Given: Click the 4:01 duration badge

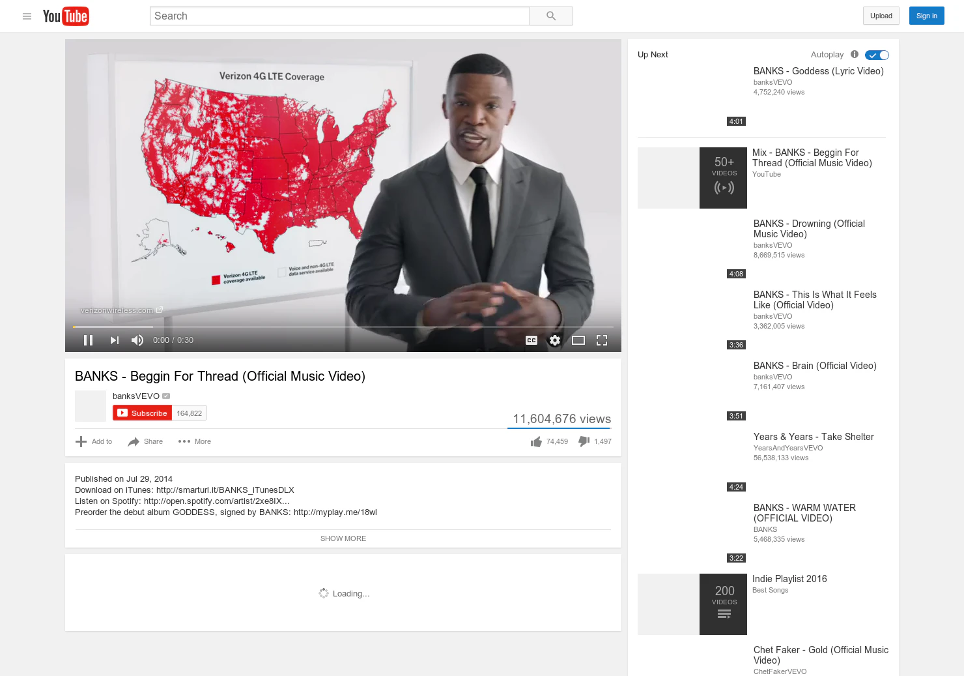Looking at the screenshot, I should pos(736,121).
